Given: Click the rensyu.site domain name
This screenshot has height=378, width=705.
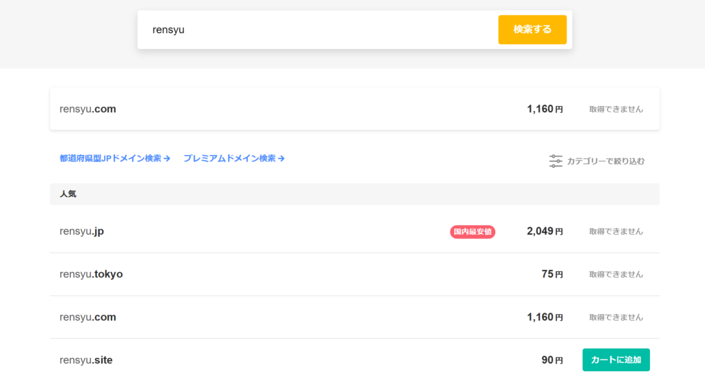Looking at the screenshot, I should click(x=86, y=360).
